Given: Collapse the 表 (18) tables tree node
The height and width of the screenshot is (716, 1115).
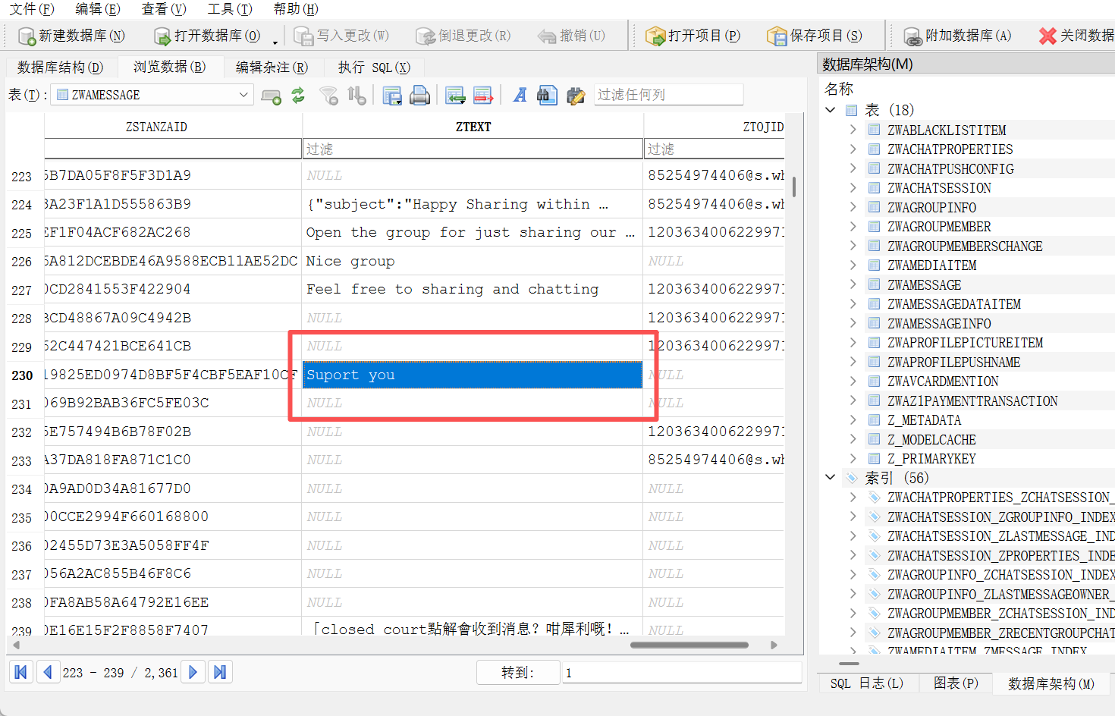Looking at the screenshot, I should pyautogui.click(x=831, y=110).
